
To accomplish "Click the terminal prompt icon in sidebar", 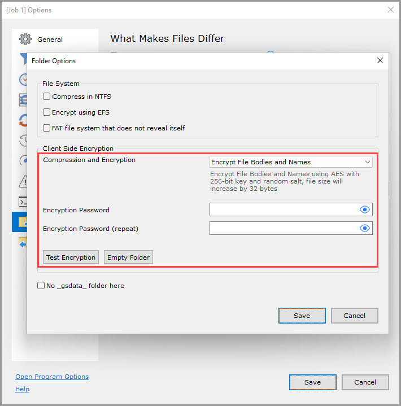I will pyautogui.click(x=23, y=202).
